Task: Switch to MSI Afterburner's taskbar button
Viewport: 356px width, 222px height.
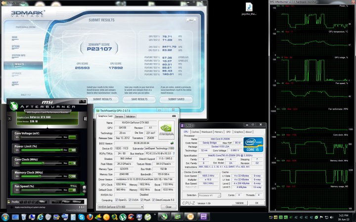Action: 164,217
